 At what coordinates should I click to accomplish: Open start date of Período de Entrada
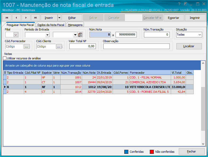[x=47, y=35]
